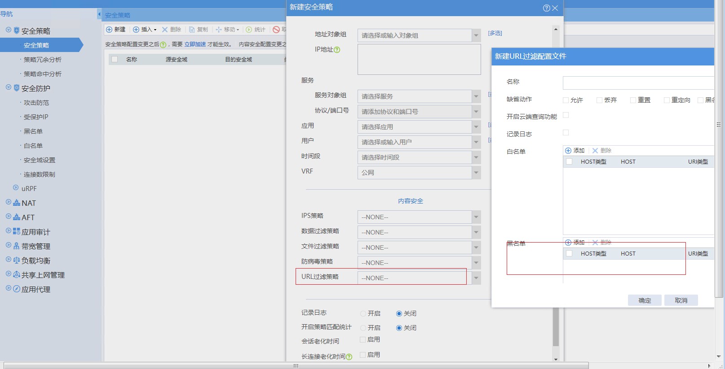Click 取消 in the URL filter dialog
725x369 pixels.
[681, 300]
